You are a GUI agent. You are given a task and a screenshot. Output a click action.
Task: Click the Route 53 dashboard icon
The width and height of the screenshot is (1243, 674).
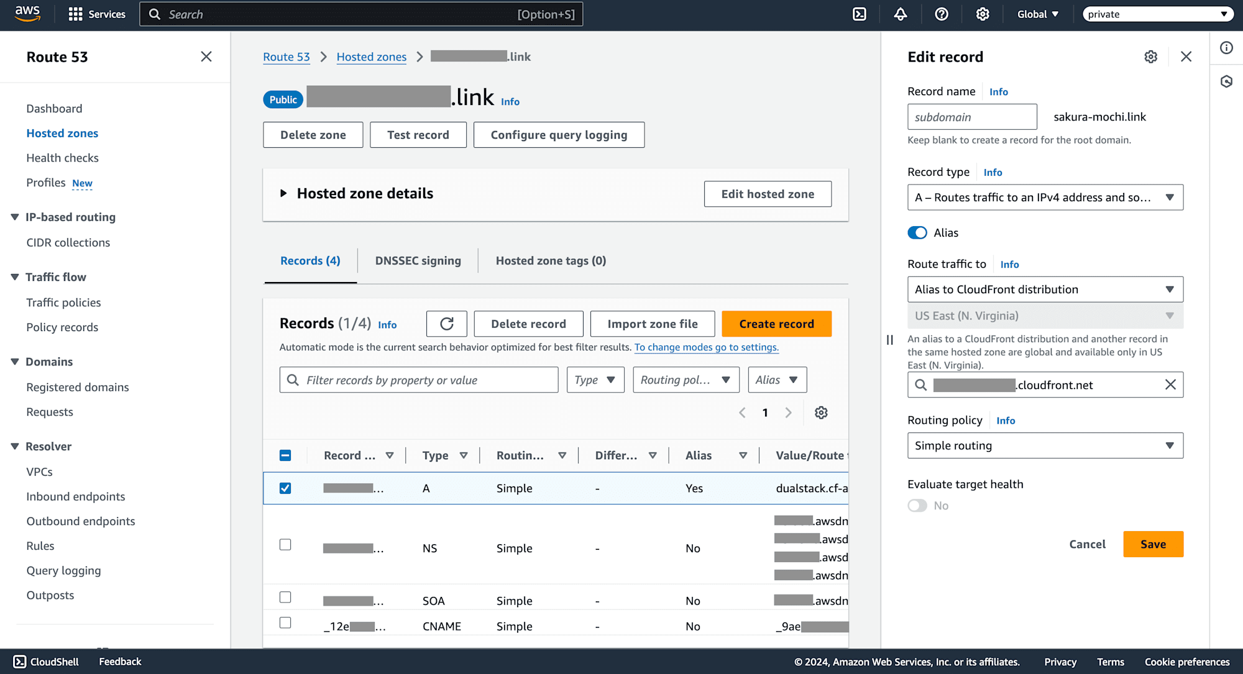tap(54, 108)
